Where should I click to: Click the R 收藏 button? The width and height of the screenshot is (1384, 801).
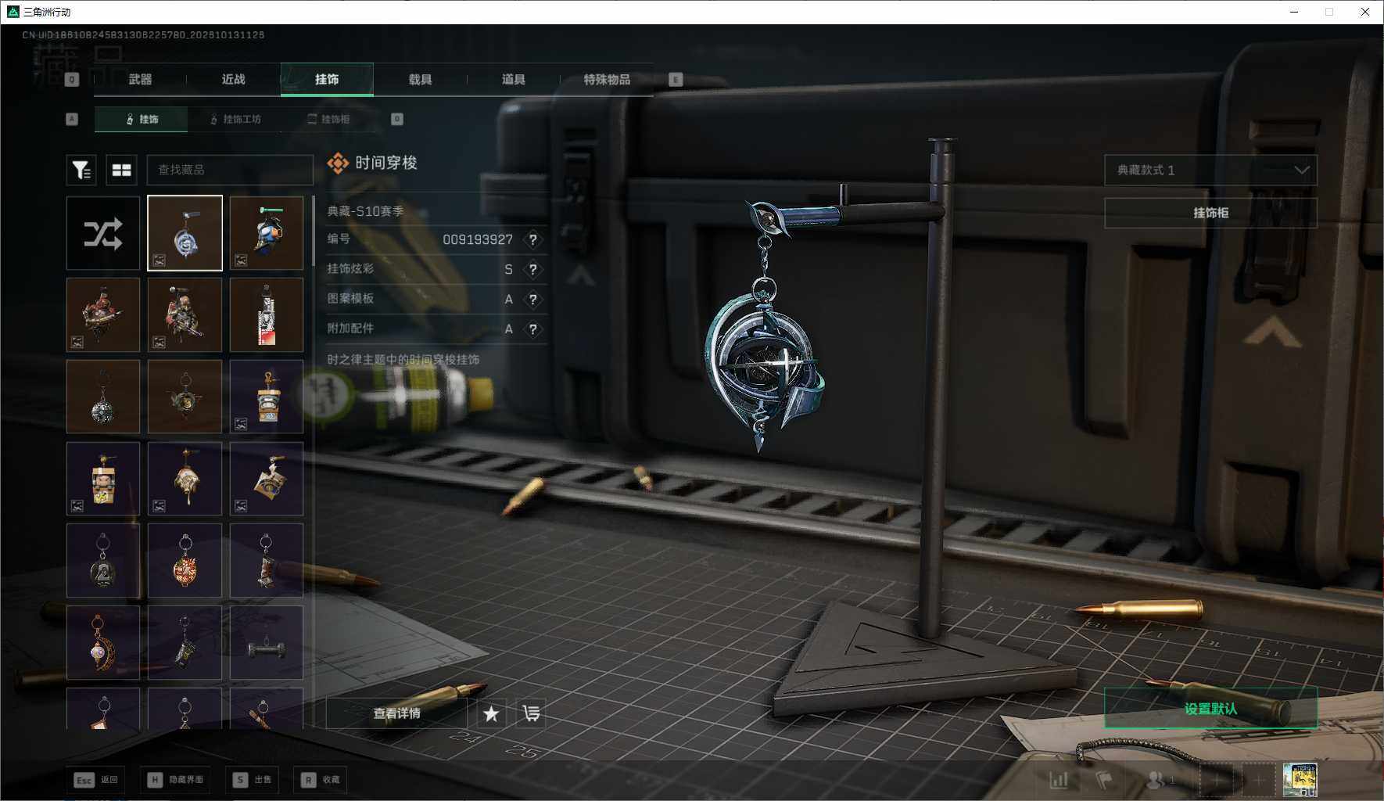point(321,780)
